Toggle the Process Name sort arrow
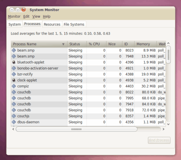Viewport: 181px width, 160px height. coord(63,44)
